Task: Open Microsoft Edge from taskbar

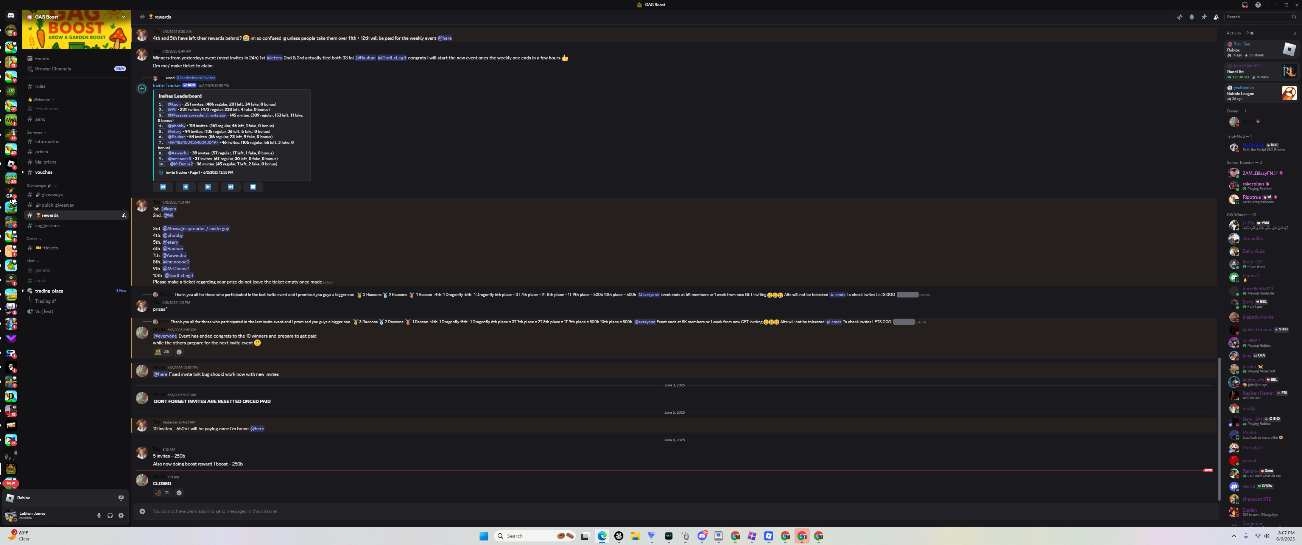Action: 602,536
